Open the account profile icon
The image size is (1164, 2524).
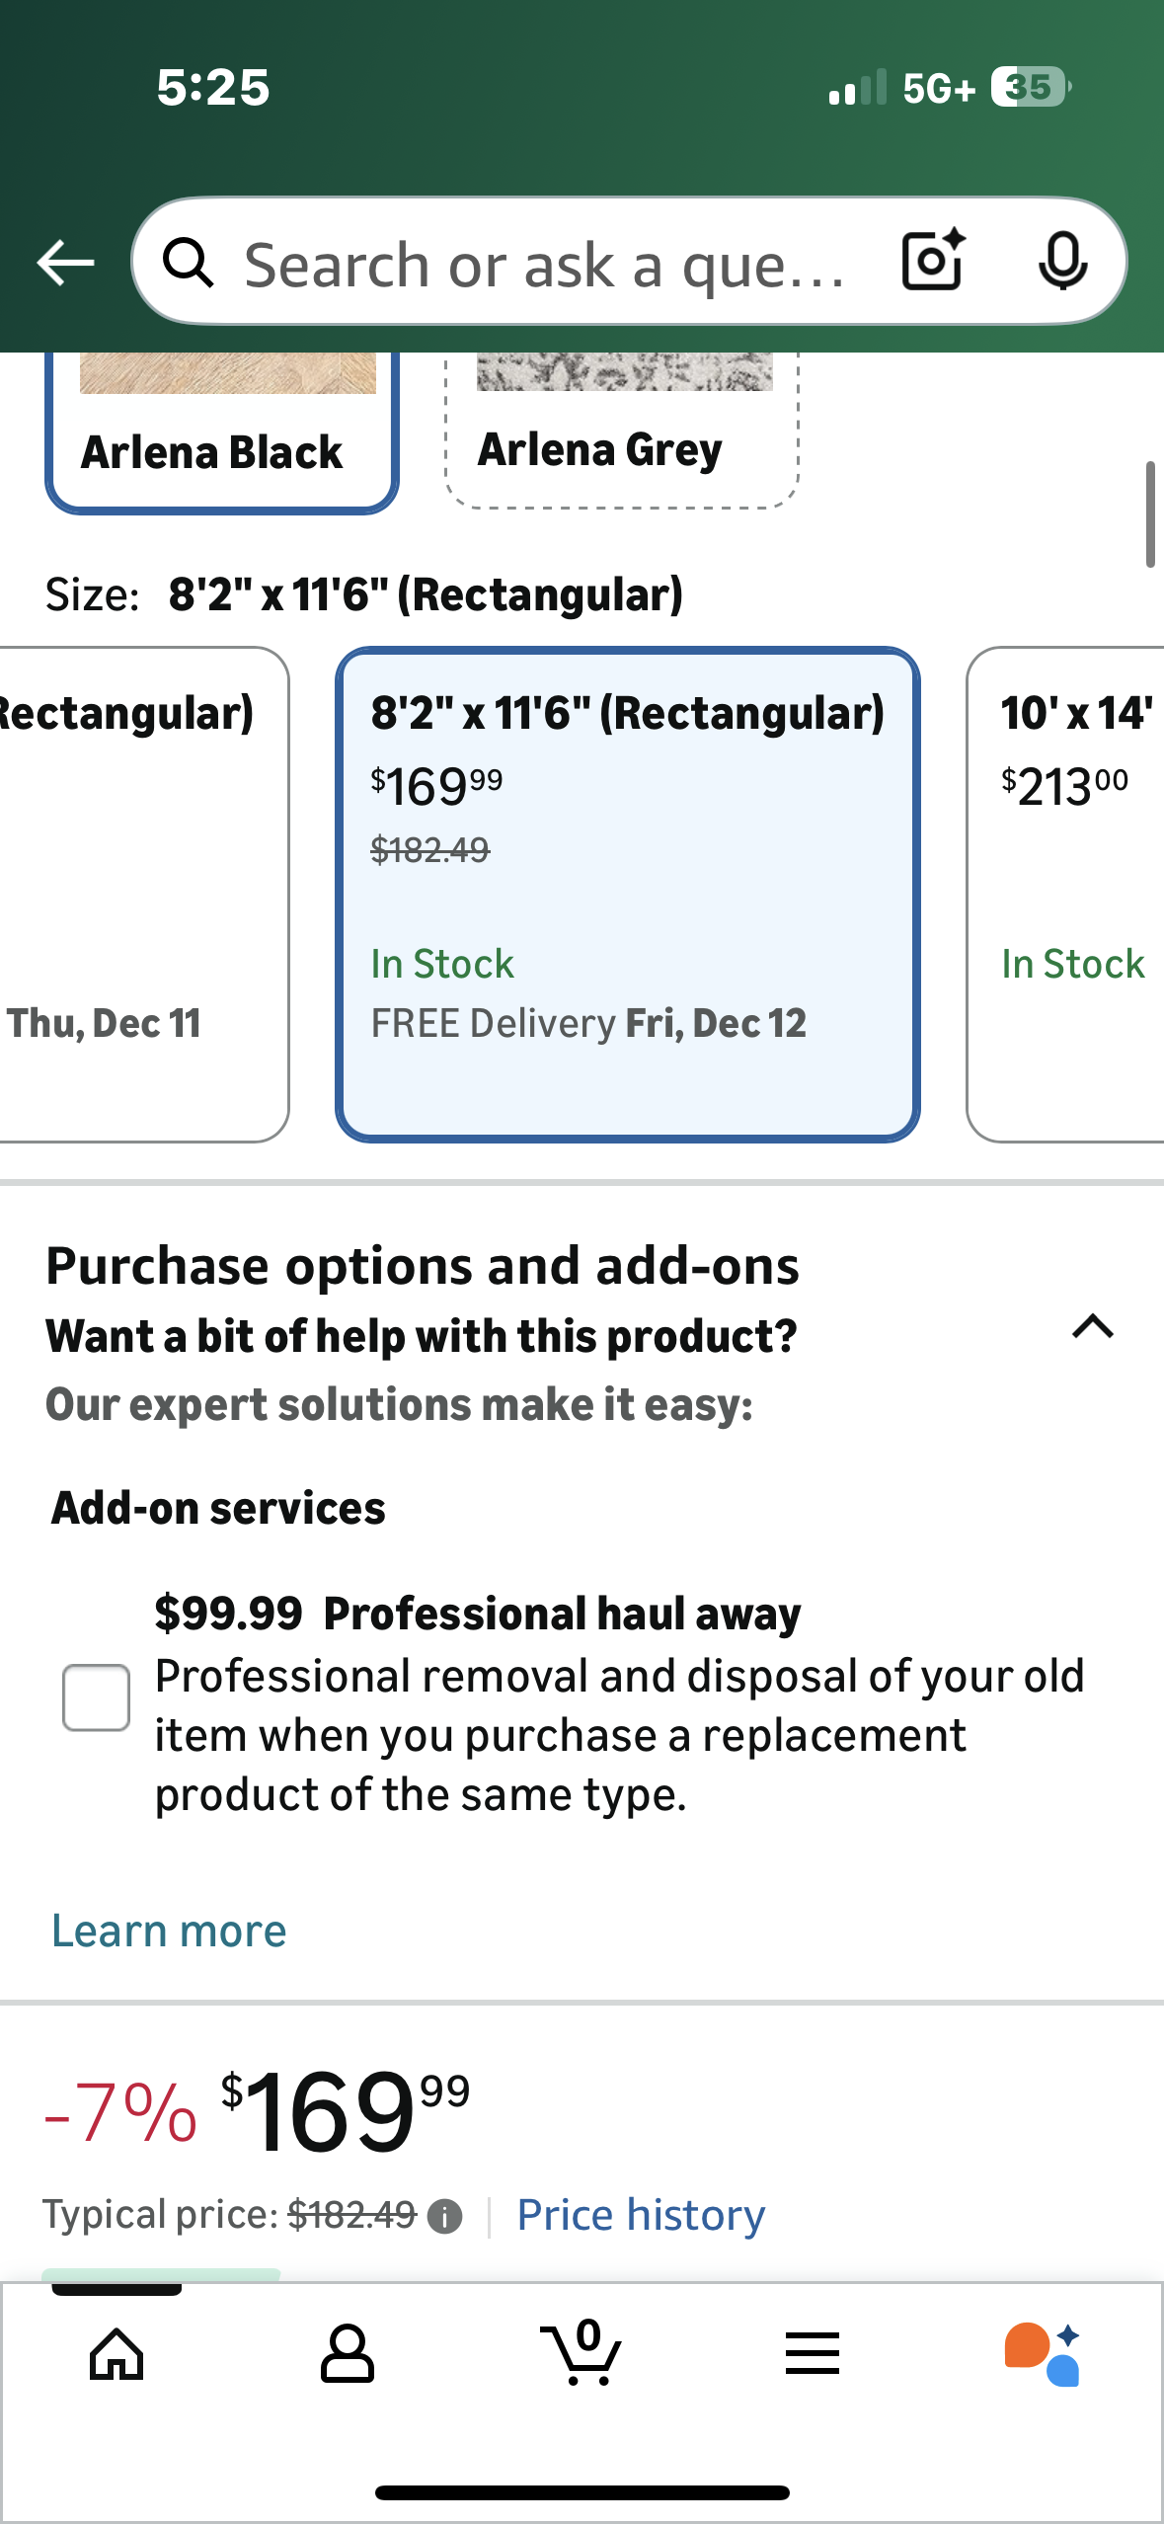click(348, 2354)
